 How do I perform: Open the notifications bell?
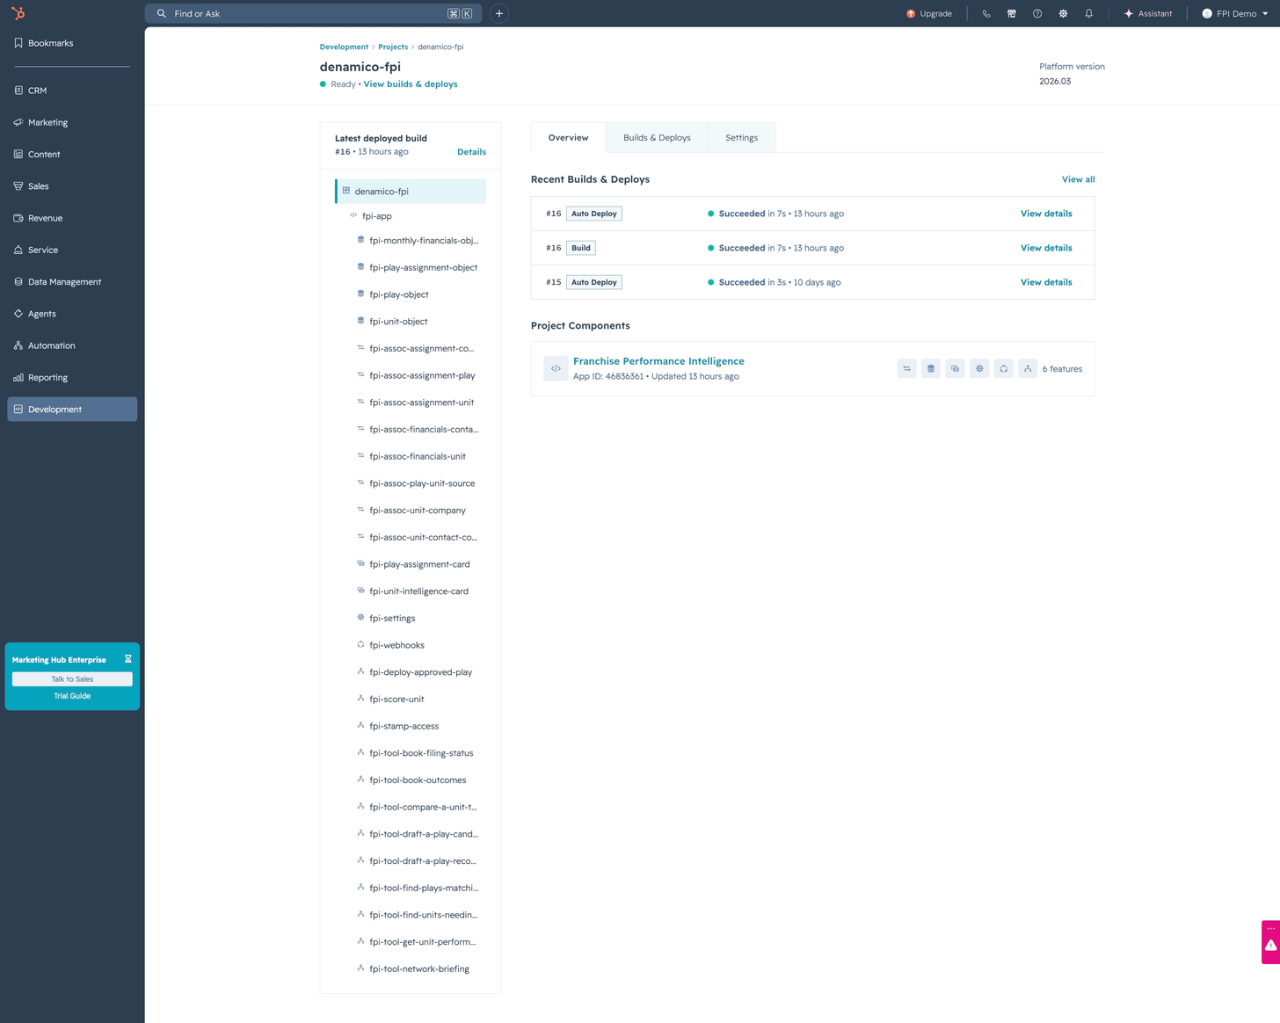coord(1088,14)
